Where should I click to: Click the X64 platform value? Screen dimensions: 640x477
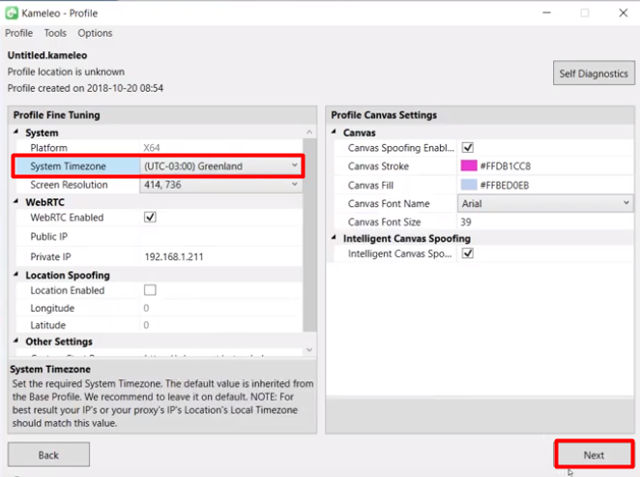152,148
